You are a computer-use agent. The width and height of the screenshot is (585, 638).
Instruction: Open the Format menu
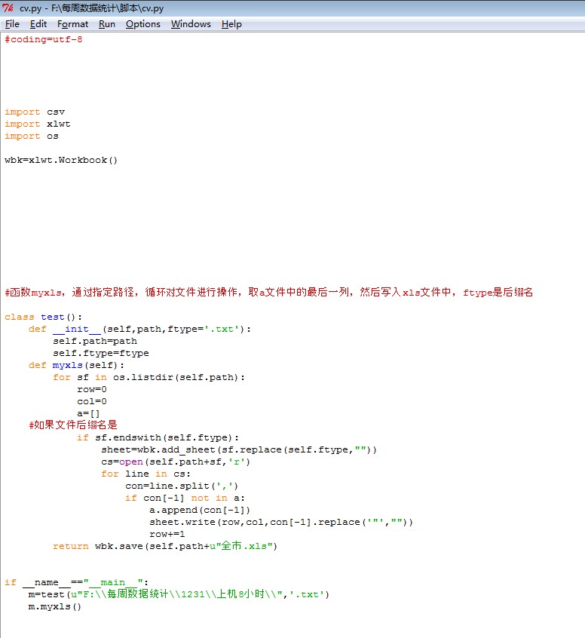(x=72, y=24)
